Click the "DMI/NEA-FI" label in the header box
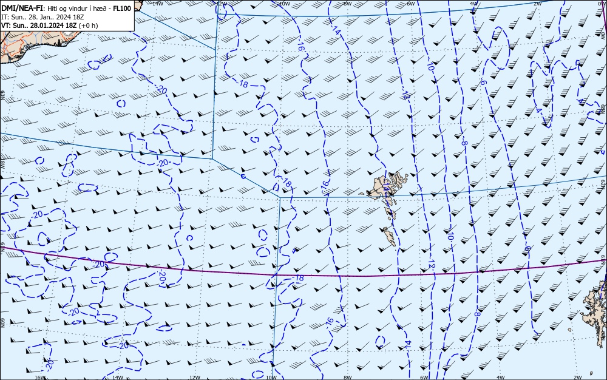This screenshot has height=380, width=607. (x=21, y=8)
